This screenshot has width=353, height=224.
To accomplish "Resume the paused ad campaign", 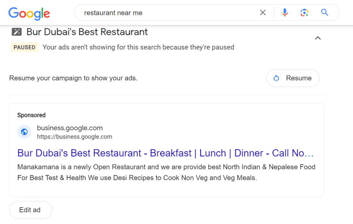I will 293,78.
